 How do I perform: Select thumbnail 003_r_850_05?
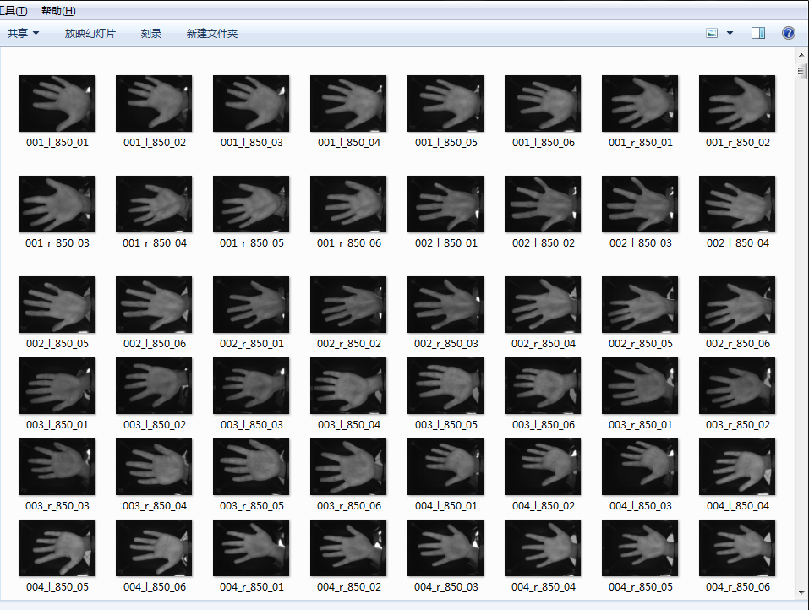[251, 466]
